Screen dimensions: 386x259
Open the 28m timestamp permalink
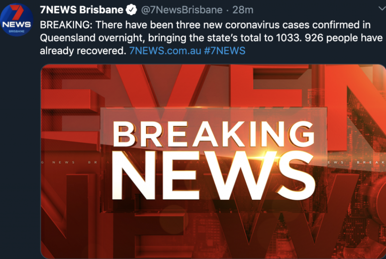point(243,10)
